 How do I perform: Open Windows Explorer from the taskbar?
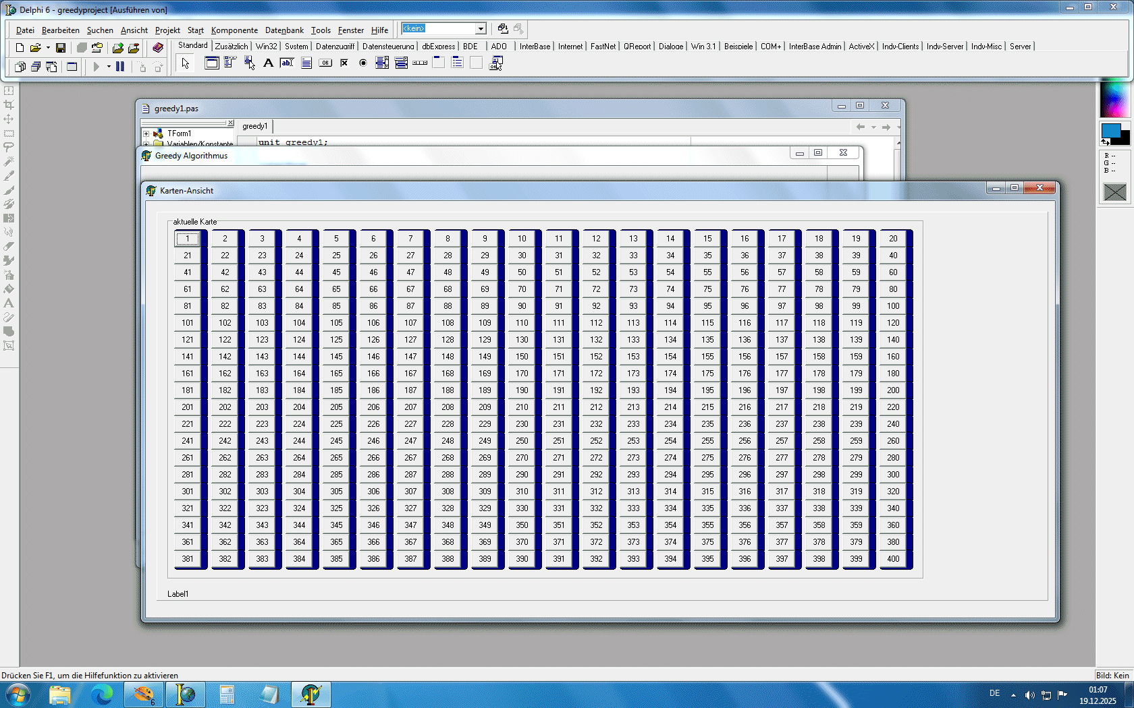click(x=60, y=695)
